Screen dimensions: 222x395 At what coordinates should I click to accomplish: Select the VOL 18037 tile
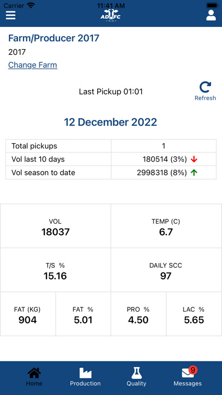click(55, 226)
